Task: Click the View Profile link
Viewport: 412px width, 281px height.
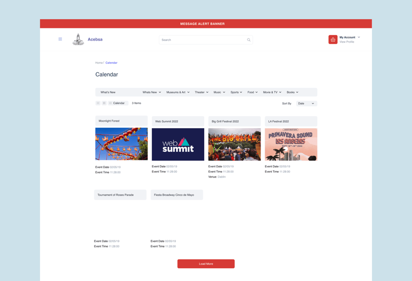Action: pyautogui.click(x=346, y=42)
